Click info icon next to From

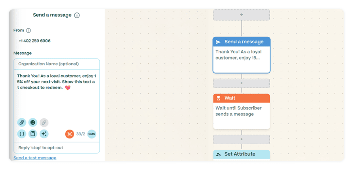pos(28,31)
